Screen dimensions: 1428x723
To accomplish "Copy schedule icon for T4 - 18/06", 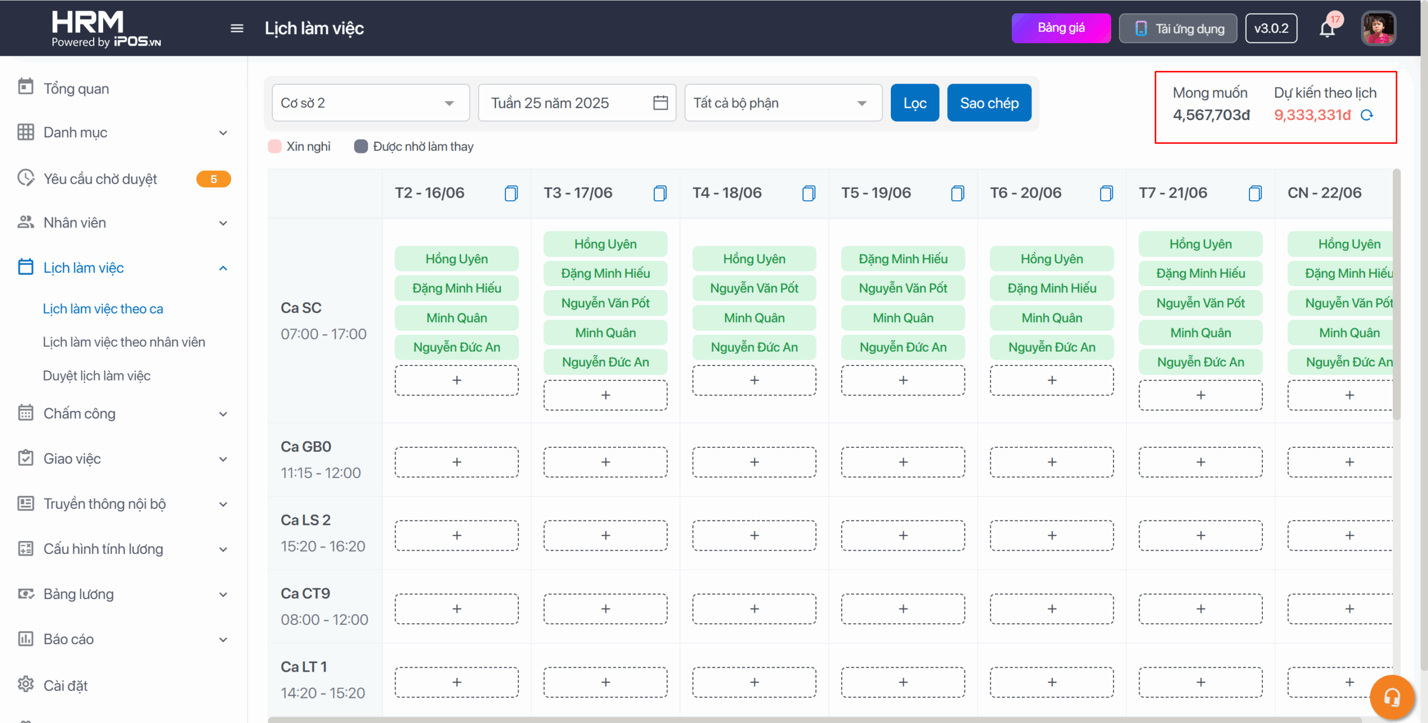I will click(x=808, y=194).
